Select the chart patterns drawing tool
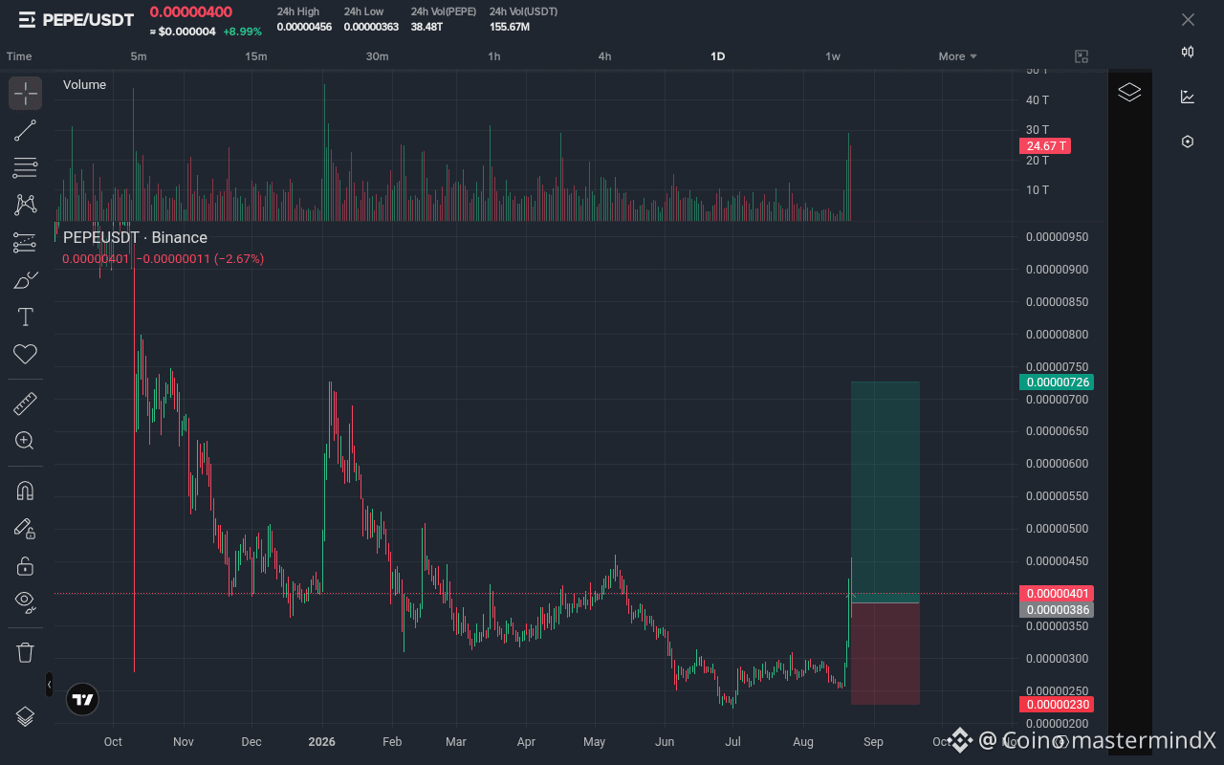Image resolution: width=1224 pixels, height=765 pixels. click(x=26, y=205)
